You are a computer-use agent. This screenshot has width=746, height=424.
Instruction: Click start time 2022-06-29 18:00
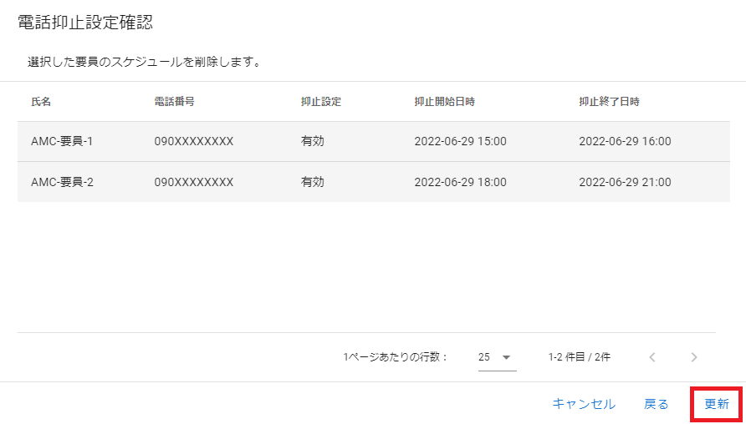[461, 182]
